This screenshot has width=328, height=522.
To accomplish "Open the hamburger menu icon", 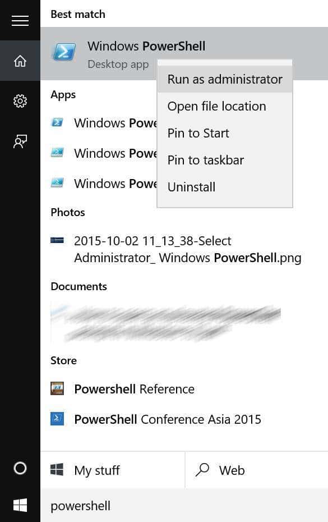I will pyautogui.click(x=20, y=20).
